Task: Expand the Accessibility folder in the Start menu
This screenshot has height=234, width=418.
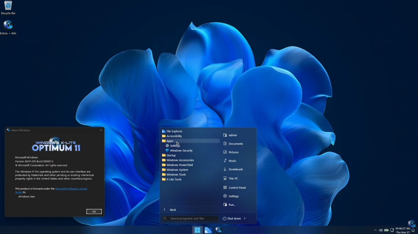Action: [191, 136]
